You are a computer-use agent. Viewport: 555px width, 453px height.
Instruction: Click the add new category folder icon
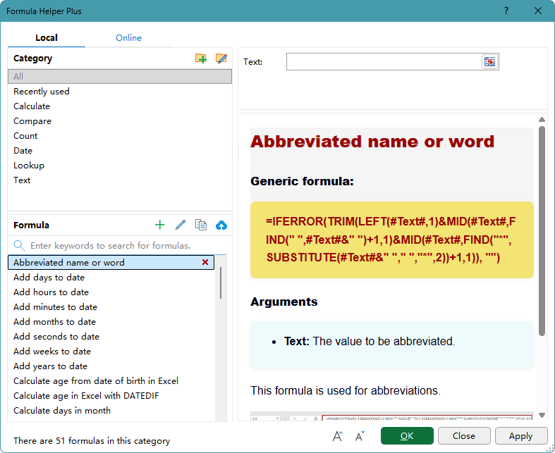pyautogui.click(x=201, y=58)
